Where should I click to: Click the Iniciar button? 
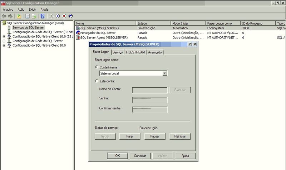[x=105, y=136]
